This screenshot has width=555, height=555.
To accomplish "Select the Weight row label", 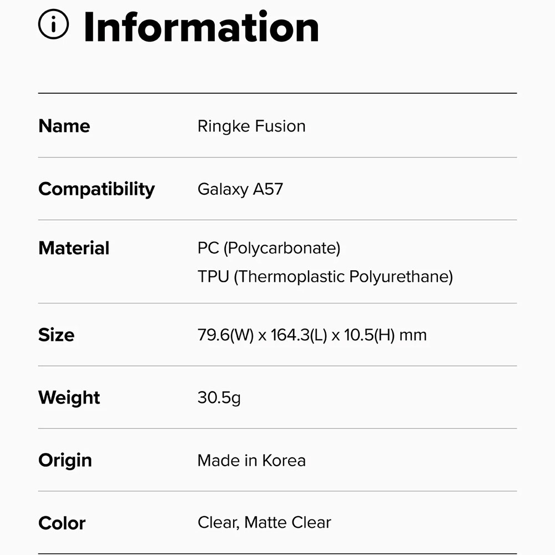I will point(69,397).
